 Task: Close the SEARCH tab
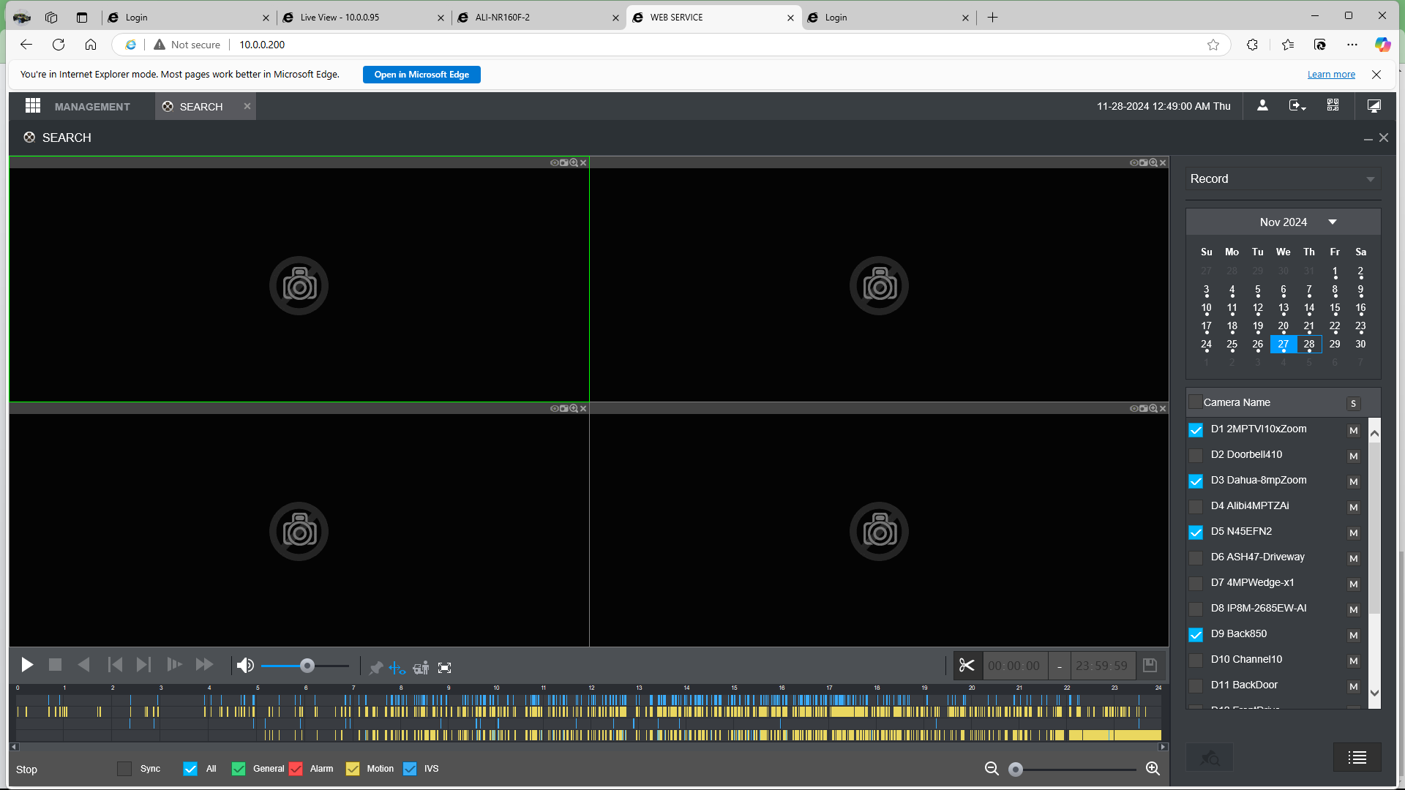point(247,106)
